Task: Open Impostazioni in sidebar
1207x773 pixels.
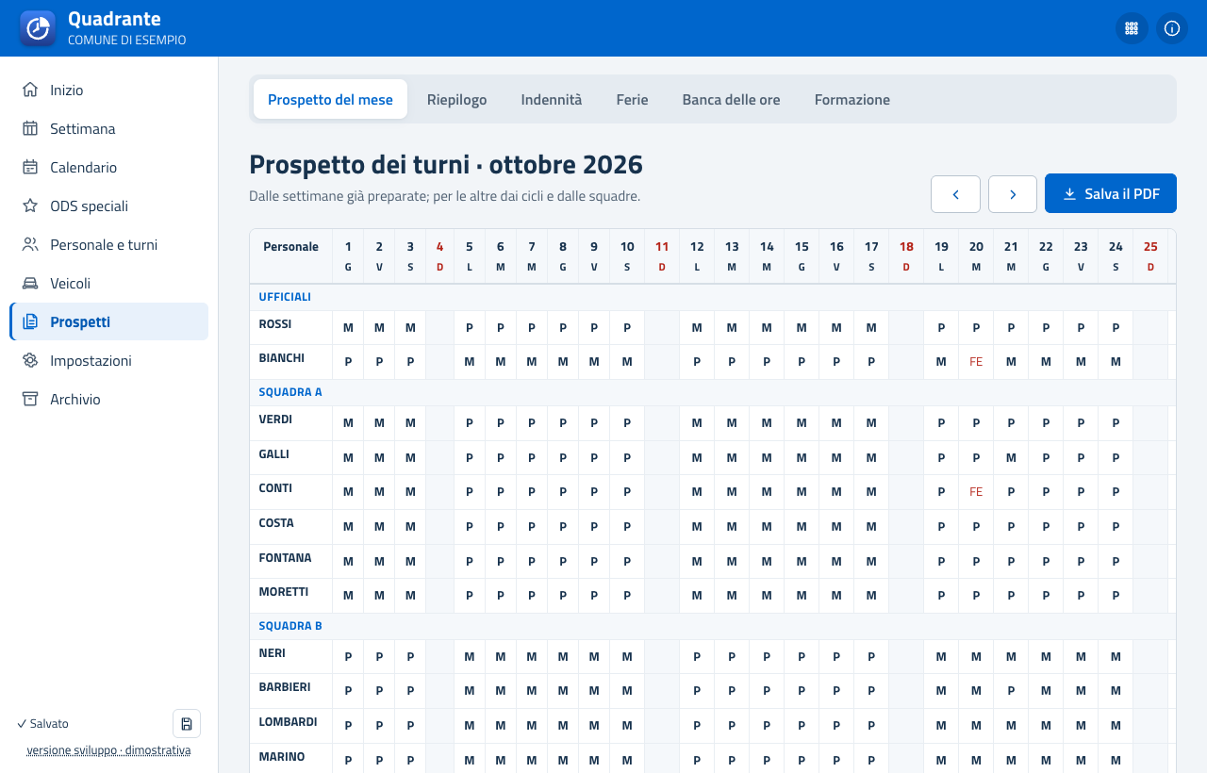Action: pyautogui.click(x=108, y=360)
